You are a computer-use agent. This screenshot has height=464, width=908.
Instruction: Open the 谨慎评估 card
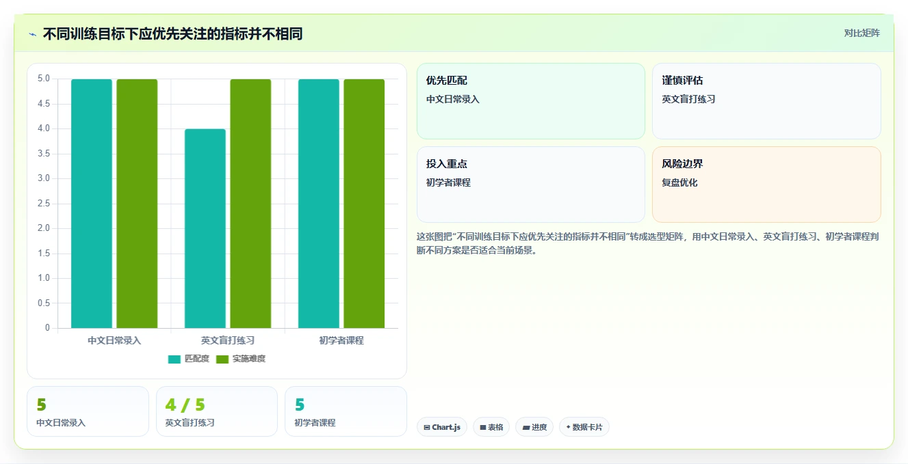pyautogui.click(x=766, y=101)
